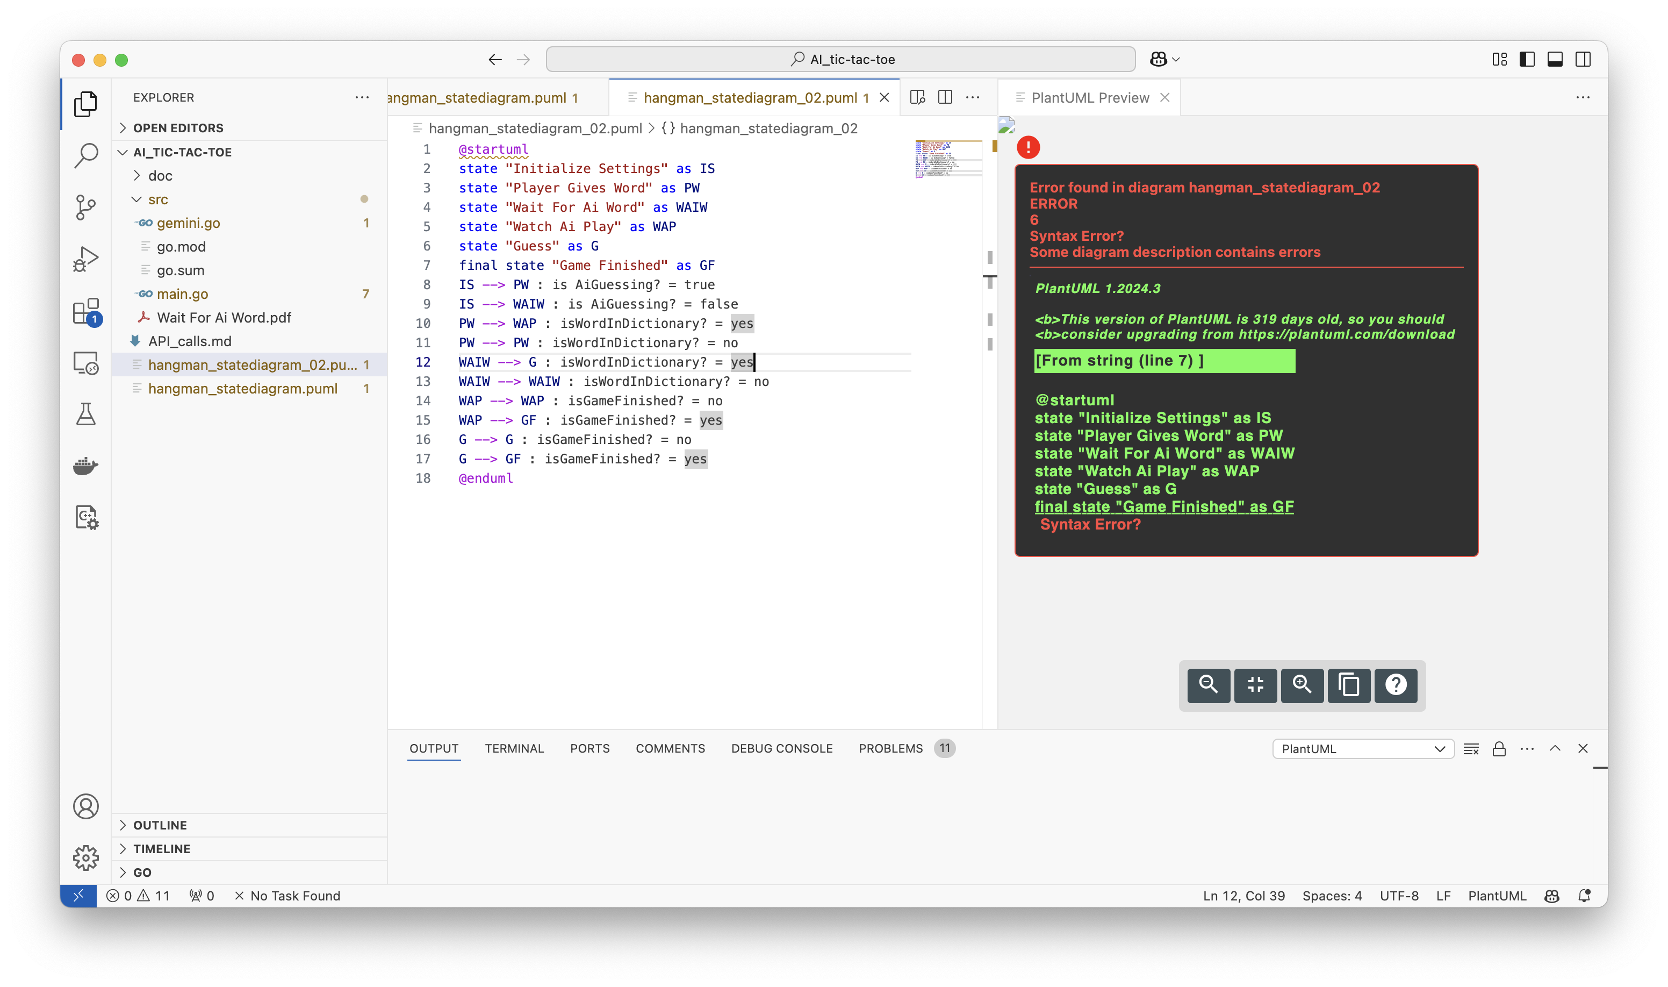
Task: Select the Run and Debug icon
Action: click(x=86, y=259)
